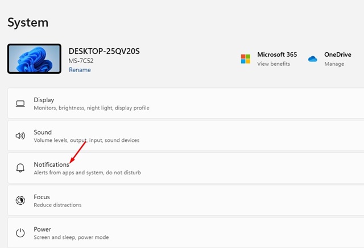Click the Focus circular icon
This screenshot has width=364, height=248.
pyautogui.click(x=20, y=200)
